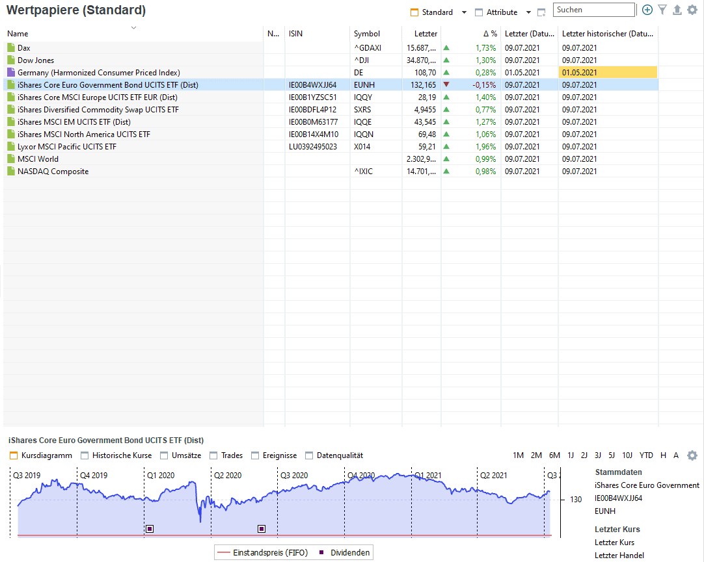Click the Einstandspreis (FIFO) legend entry
This screenshot has height=562, width=704.
click(263, 553)
